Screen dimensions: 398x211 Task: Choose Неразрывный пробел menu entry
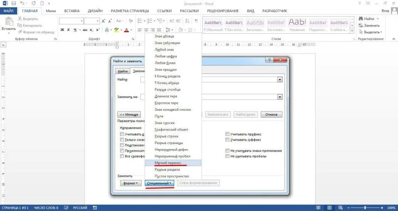[x=173, y=156]
